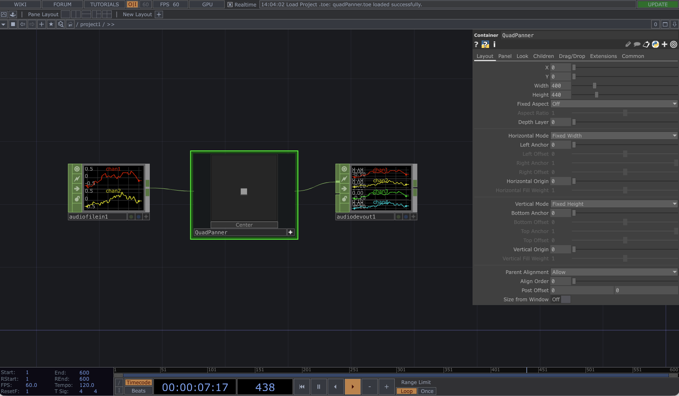This screenshot has width=679, height=396.
Task: Open the search operator magnifier icon
Action: click(x=60, y=24)
